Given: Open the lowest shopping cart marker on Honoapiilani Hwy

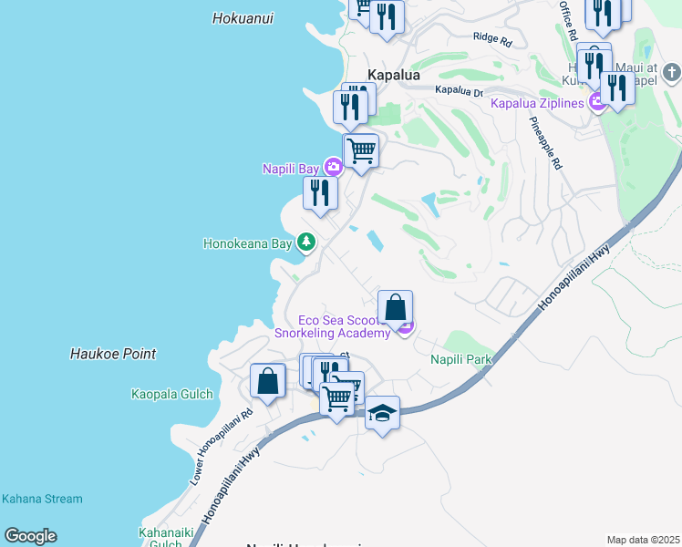Looking at the screenshot, I should (337, 401).
